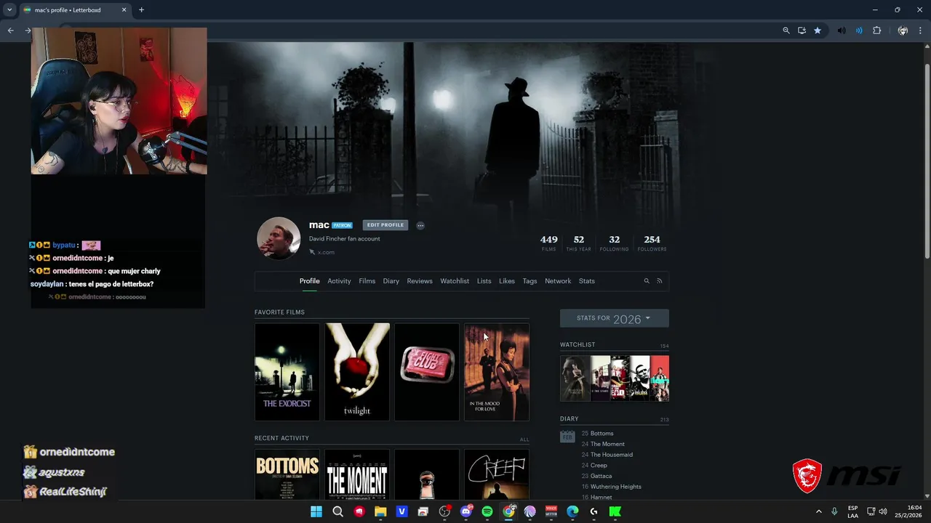Click the bookmark star icon
Screen dimensions: 931x523
click(818, 31)
